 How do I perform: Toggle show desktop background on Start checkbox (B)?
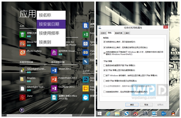[104, 70]
